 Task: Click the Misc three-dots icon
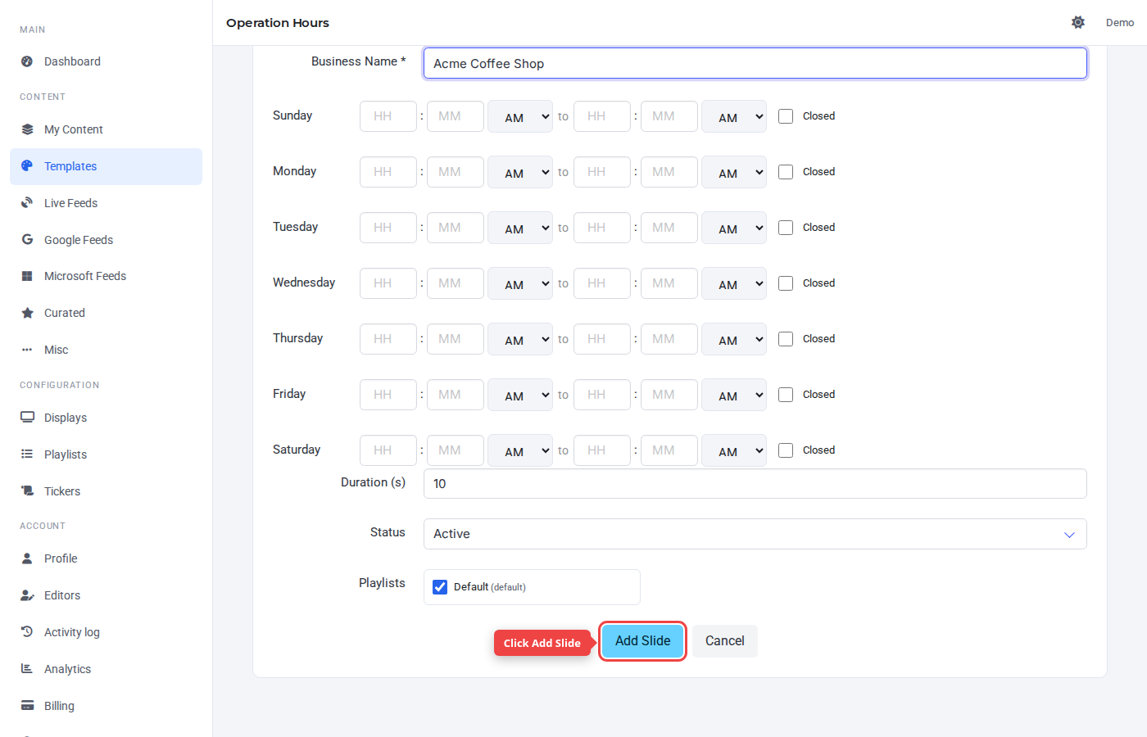click(27, 350)
